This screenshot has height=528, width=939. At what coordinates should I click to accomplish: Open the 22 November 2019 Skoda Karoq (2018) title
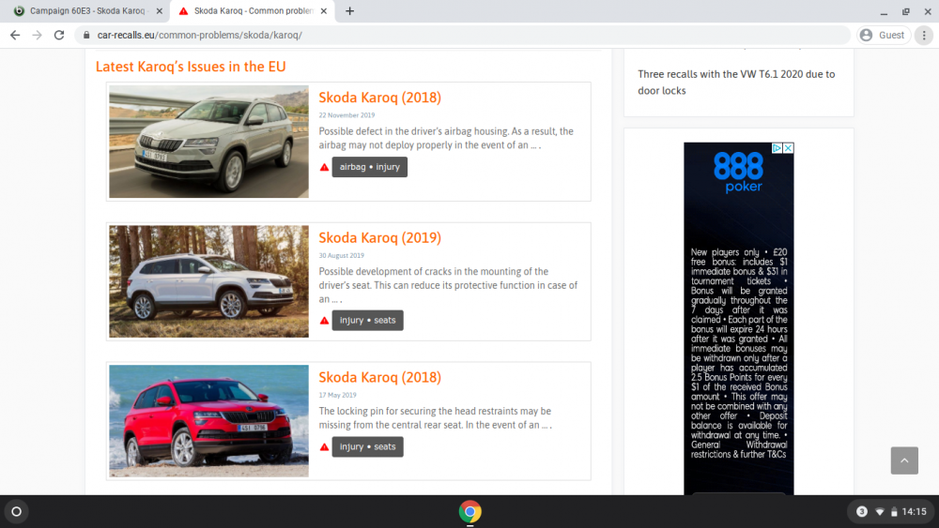coord(379,98)
